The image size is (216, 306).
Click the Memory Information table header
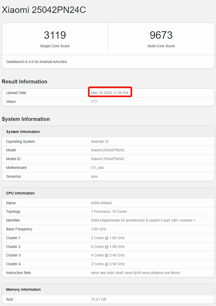point(23,290)
